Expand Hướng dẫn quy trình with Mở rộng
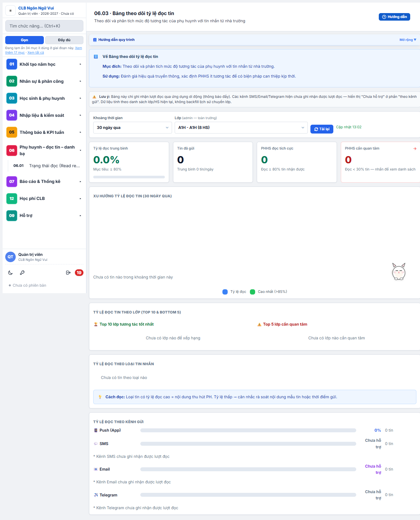420x520 pixels. click(x=408, y=40)
